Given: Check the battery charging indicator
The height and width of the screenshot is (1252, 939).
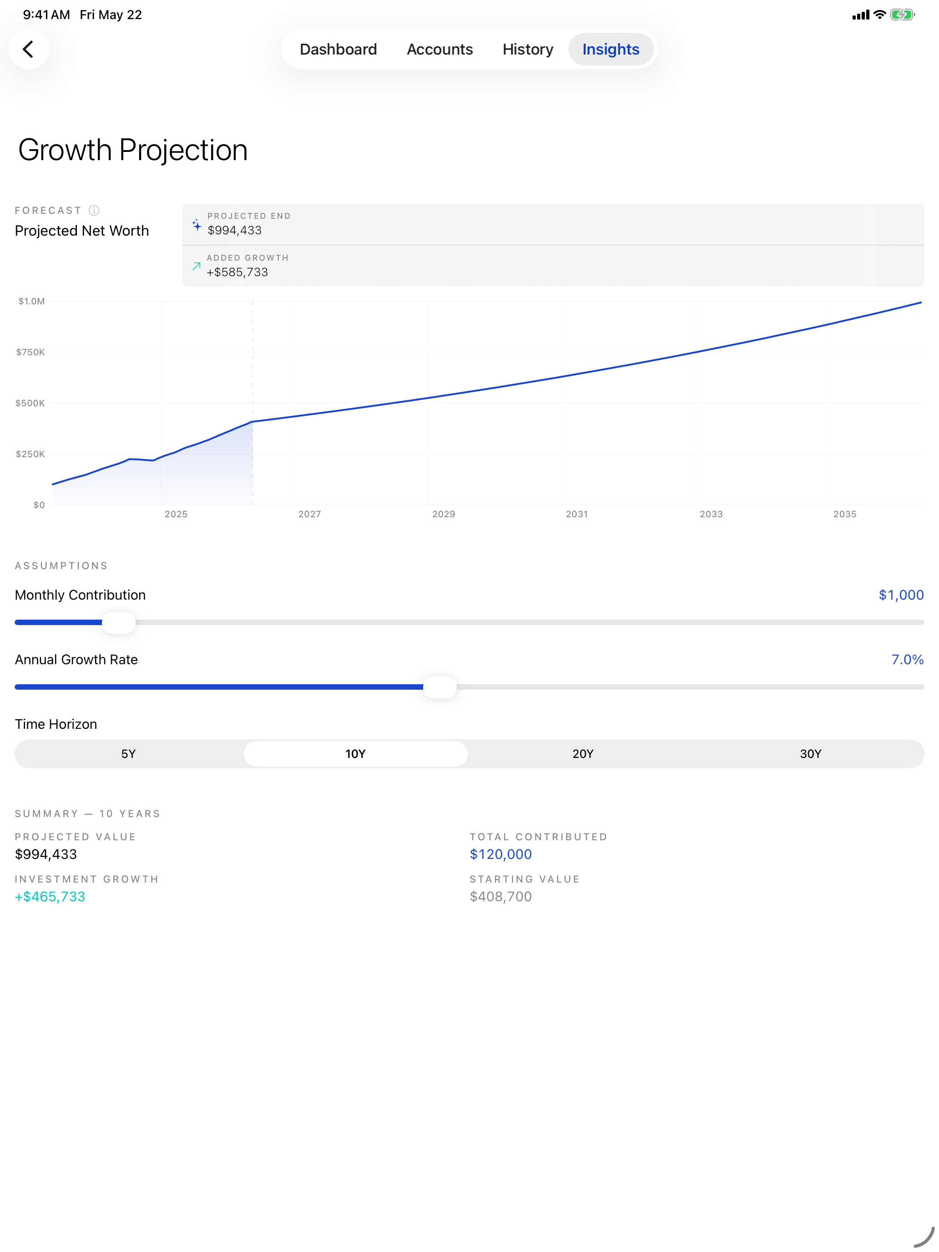Looking at the screenshot, I should click(902, 15).
